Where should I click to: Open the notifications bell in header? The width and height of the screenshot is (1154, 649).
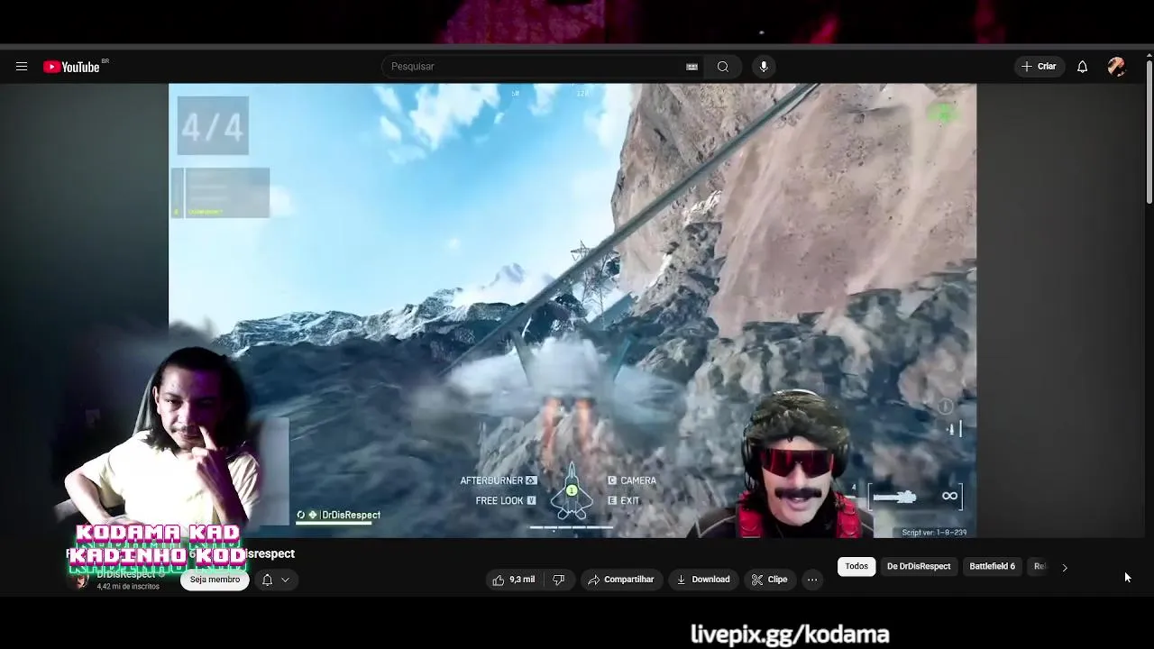(x=1082, y=67)
